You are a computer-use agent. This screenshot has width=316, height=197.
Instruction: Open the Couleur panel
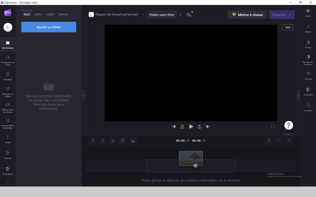[308, 107]
